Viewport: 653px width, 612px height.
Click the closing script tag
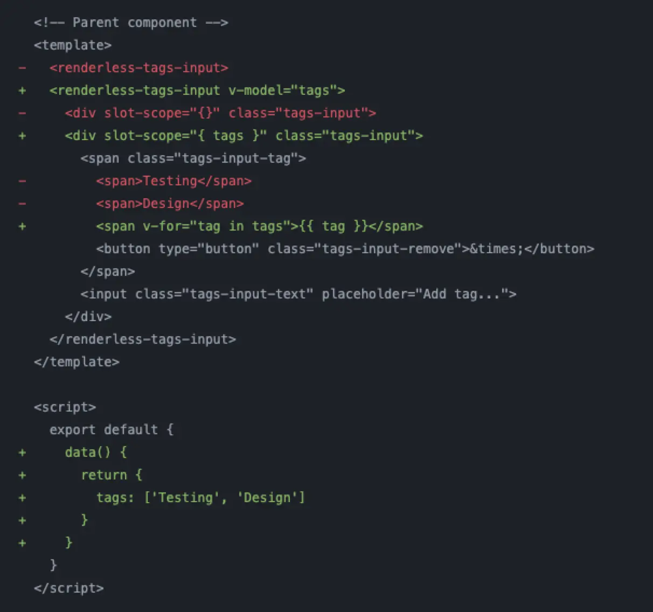(x=69, y=588)
